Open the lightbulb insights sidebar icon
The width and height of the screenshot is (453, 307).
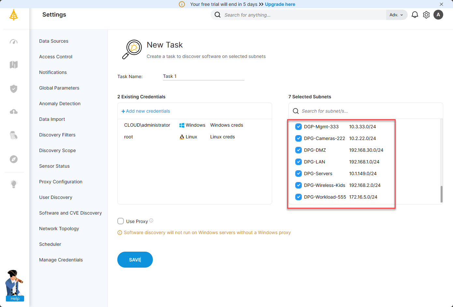tap(14, 184)
